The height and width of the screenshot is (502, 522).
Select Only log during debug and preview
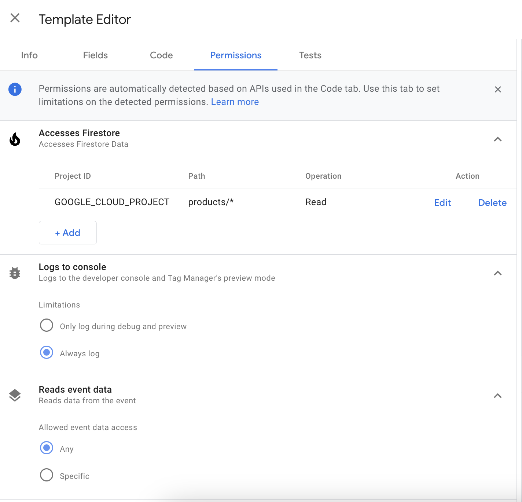[47, 325]
